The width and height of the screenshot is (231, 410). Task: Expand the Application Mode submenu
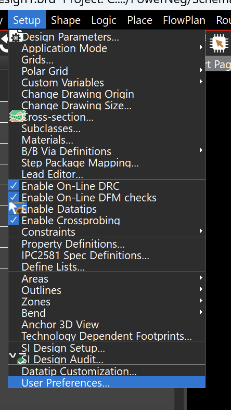[107, 48]
